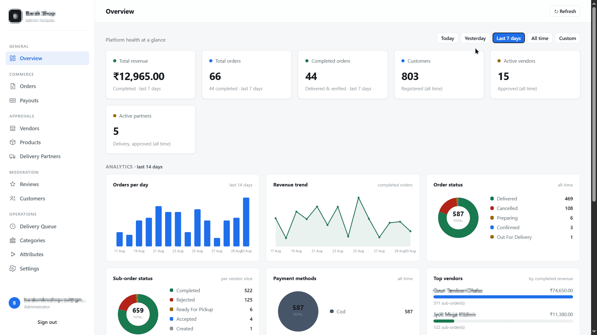Select the All time date range

pyautogui.click(x=540, y=38)
